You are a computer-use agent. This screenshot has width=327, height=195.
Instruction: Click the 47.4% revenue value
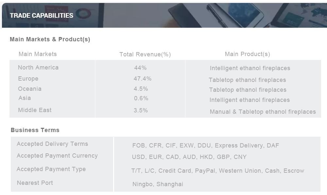[143, 79]
